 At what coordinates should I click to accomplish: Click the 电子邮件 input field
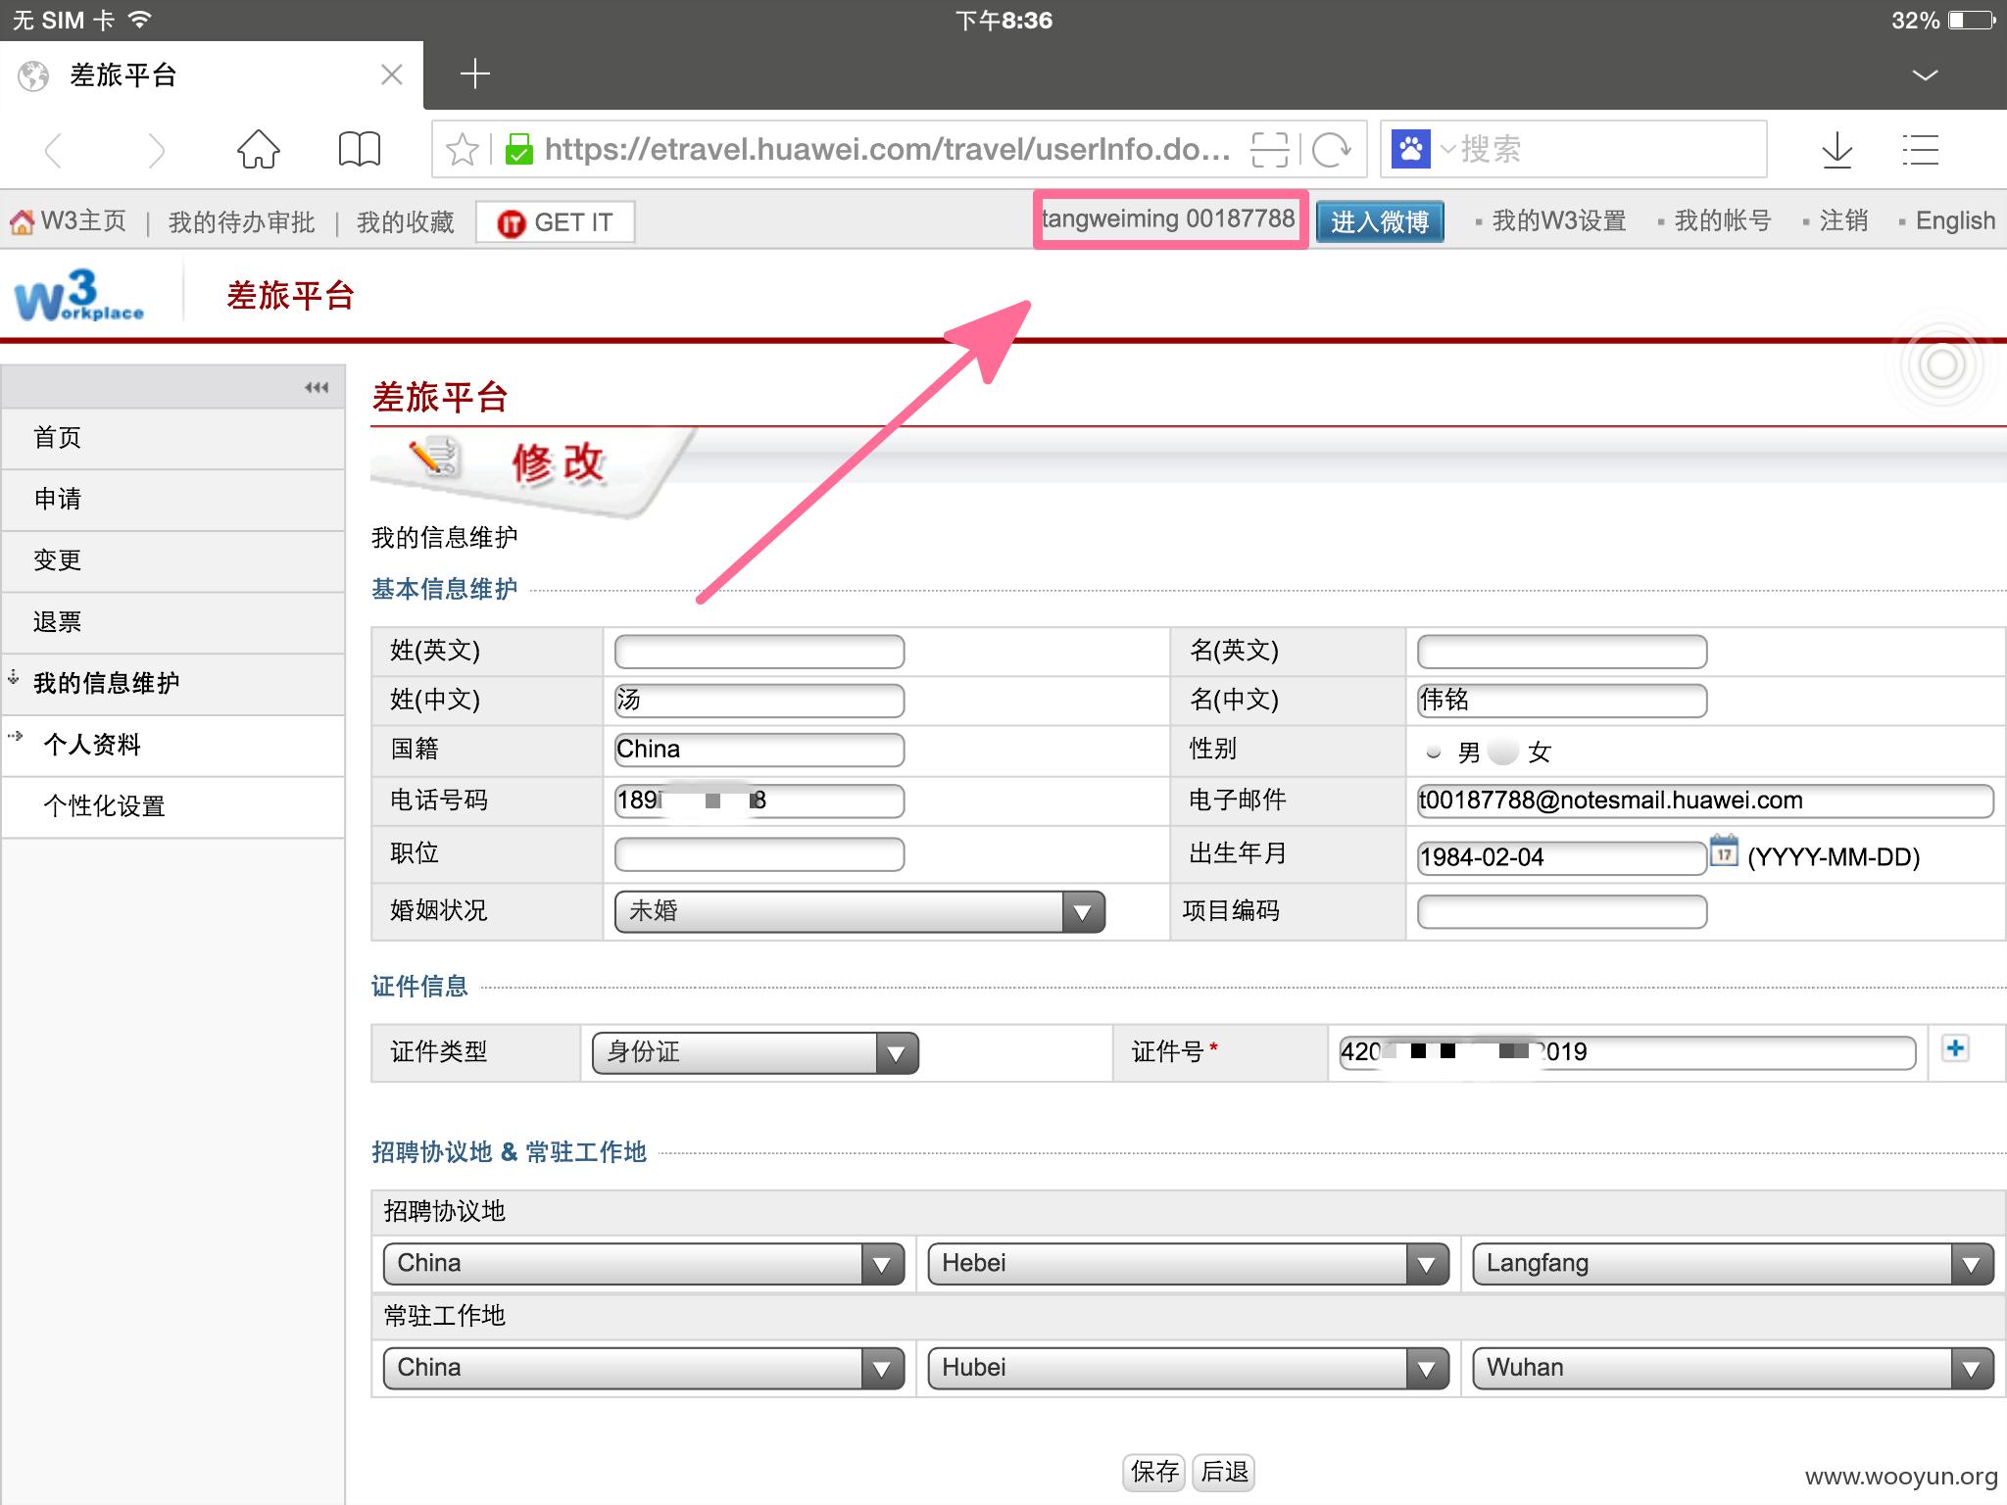(1705, 801)
